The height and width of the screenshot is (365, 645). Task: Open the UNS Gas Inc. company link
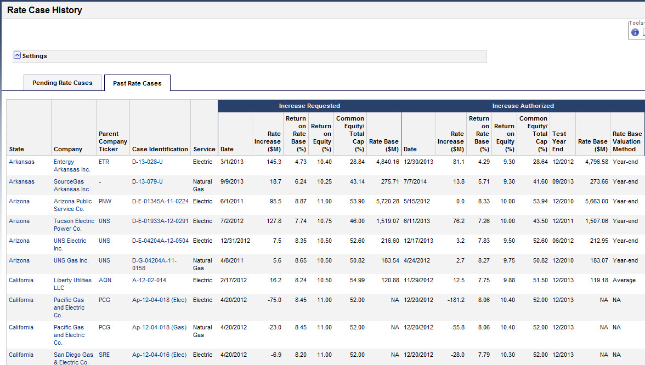71,261
